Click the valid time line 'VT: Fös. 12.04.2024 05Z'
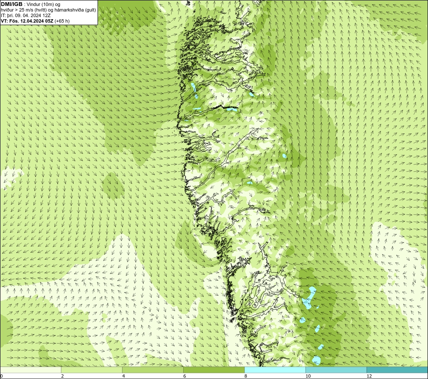Screen dimensions: 428x379 pyautogui.click(x=27, y=21)
